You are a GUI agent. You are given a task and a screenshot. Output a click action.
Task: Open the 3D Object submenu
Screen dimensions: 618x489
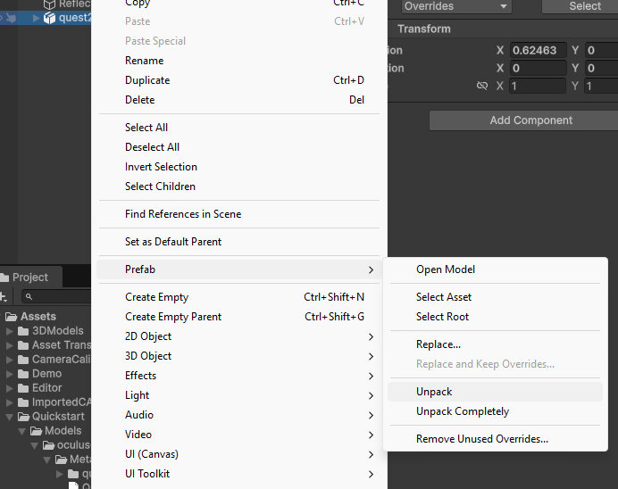tap(239, 356)
